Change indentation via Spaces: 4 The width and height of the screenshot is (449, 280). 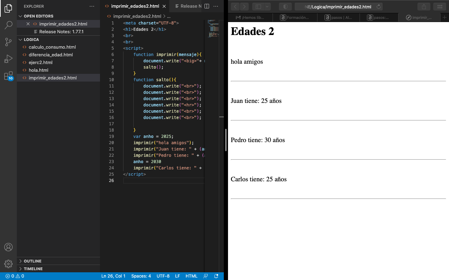(141, 276)
